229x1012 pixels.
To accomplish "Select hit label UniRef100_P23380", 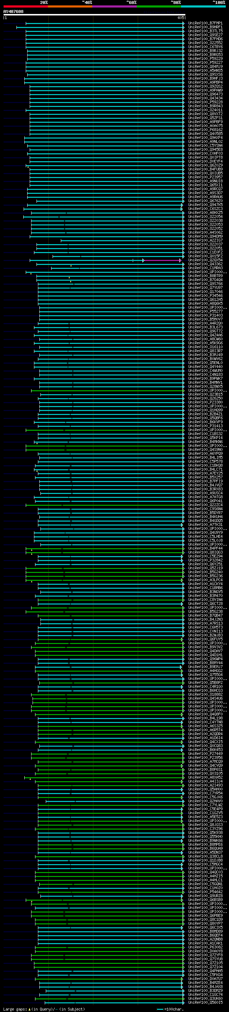I will coord(205,402).
